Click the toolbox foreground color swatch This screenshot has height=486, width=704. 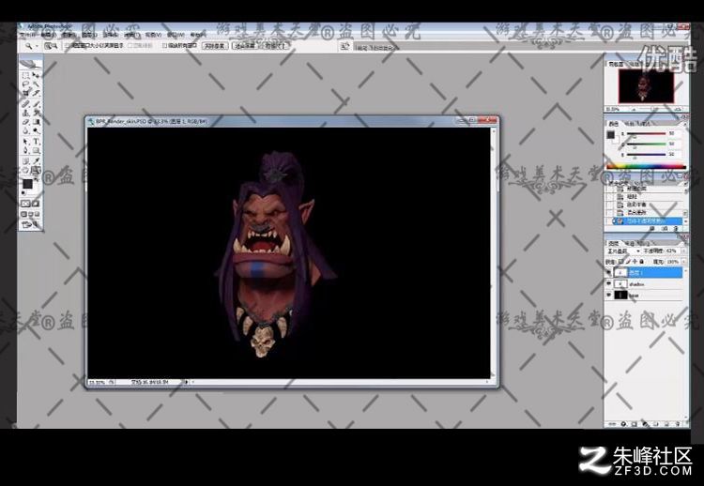click(27, 183)
